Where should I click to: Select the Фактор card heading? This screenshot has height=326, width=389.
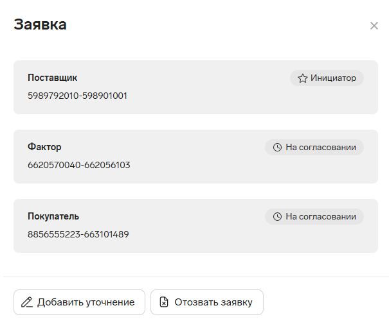click(44, 147)
